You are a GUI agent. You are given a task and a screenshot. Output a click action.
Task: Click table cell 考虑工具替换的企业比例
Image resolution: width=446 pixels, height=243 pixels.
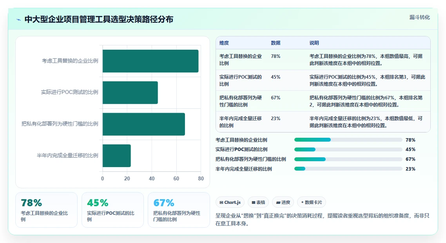click(x=241, y=59)
